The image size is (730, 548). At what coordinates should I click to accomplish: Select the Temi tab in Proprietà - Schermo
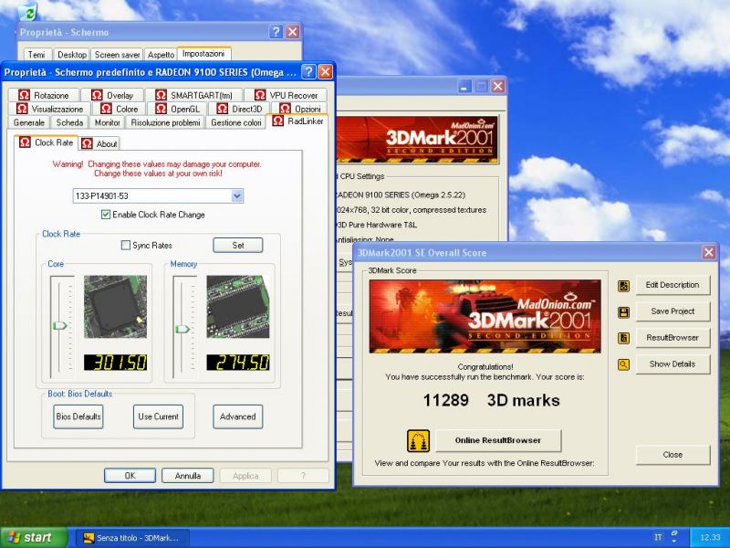pyautogui.click(x=36, y=55)
